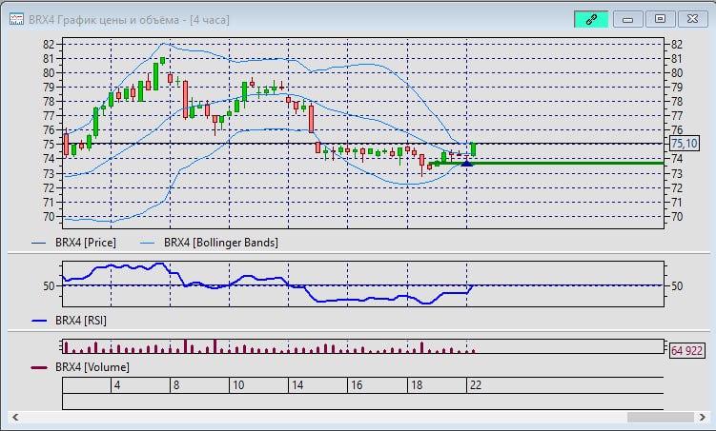
Task: Click date label 22 on time axis
Action: (x=476, y=385)
